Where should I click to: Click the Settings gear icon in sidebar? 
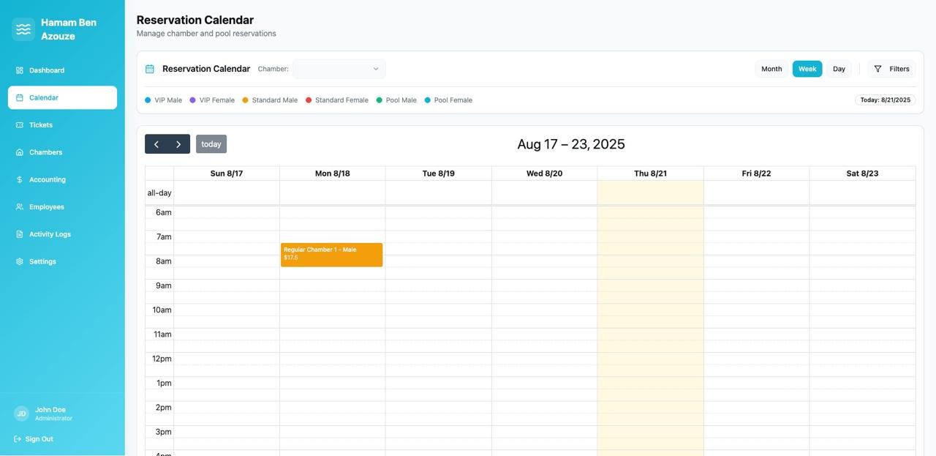point(20,261)
